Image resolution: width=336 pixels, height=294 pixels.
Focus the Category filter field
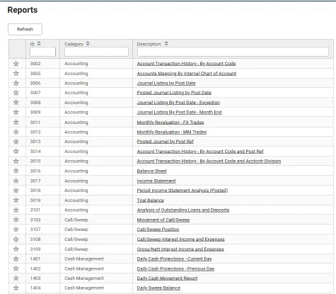96,52
